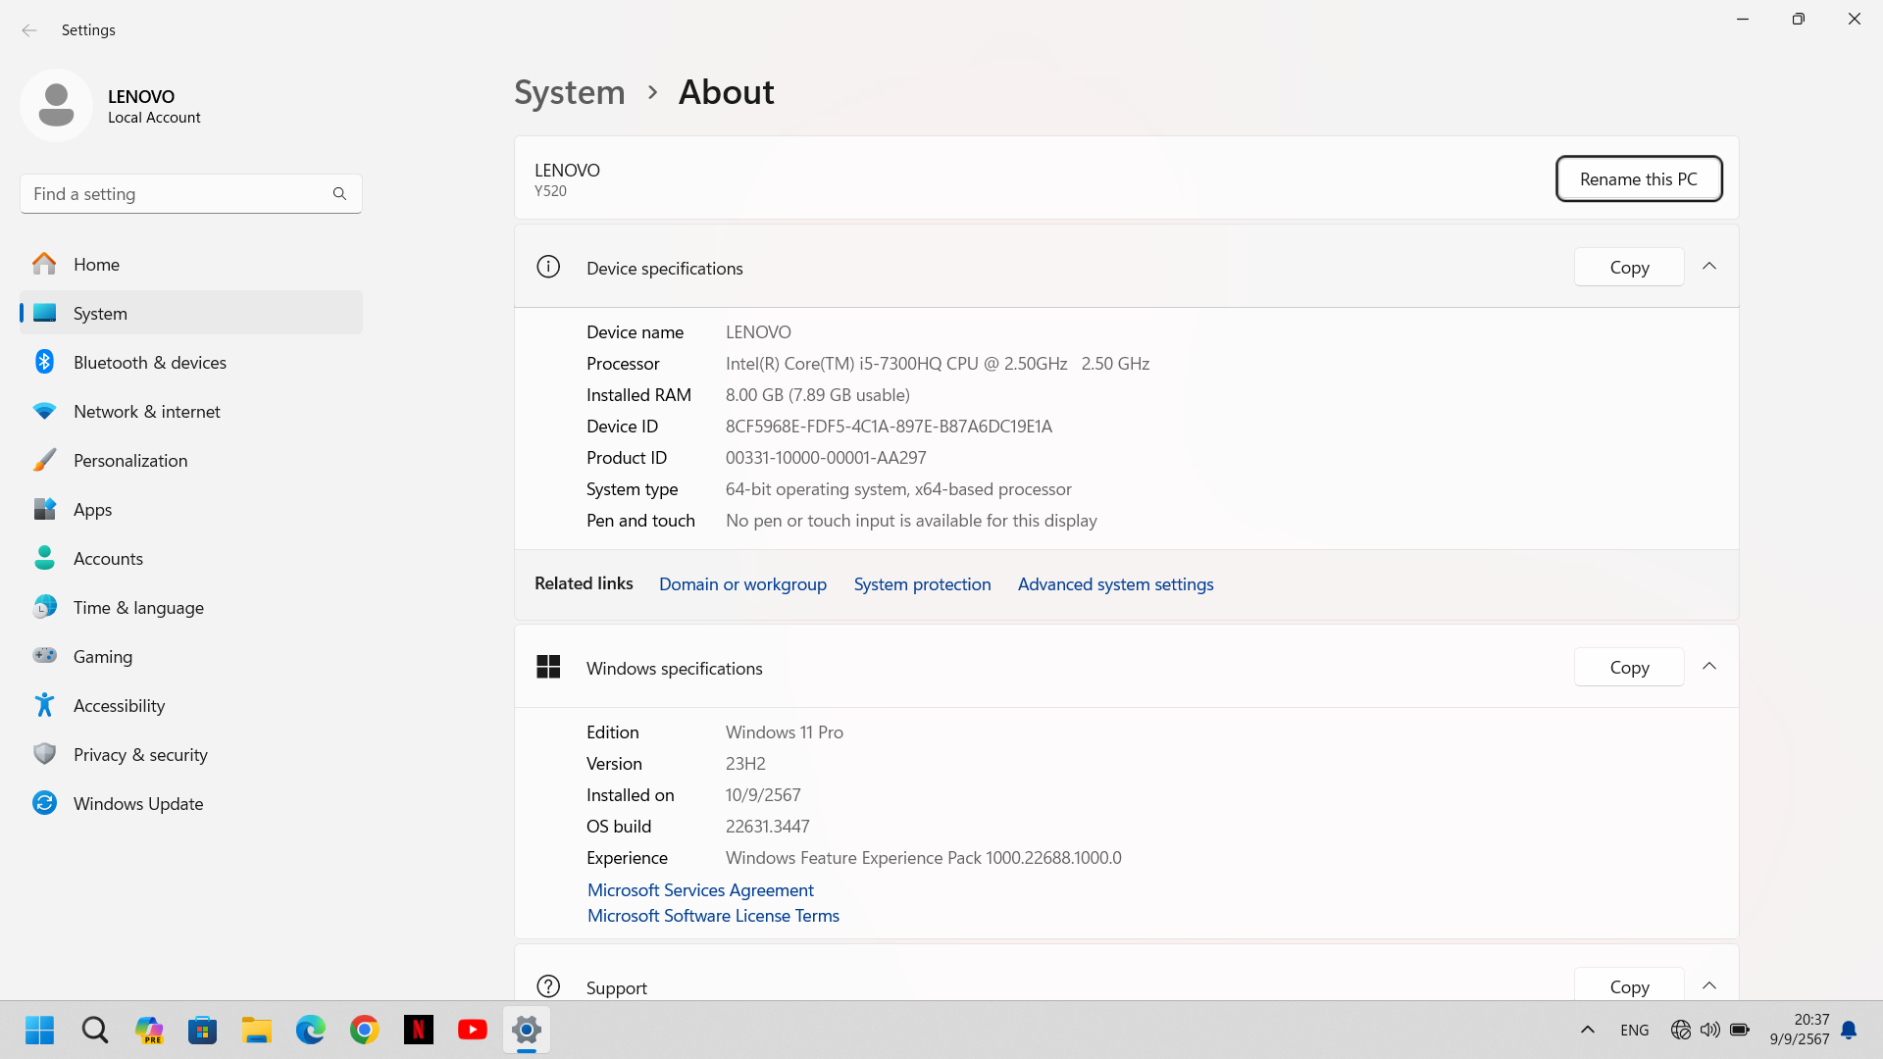
Task: Click the Personalization paintbrush icon
Action: 44,460
